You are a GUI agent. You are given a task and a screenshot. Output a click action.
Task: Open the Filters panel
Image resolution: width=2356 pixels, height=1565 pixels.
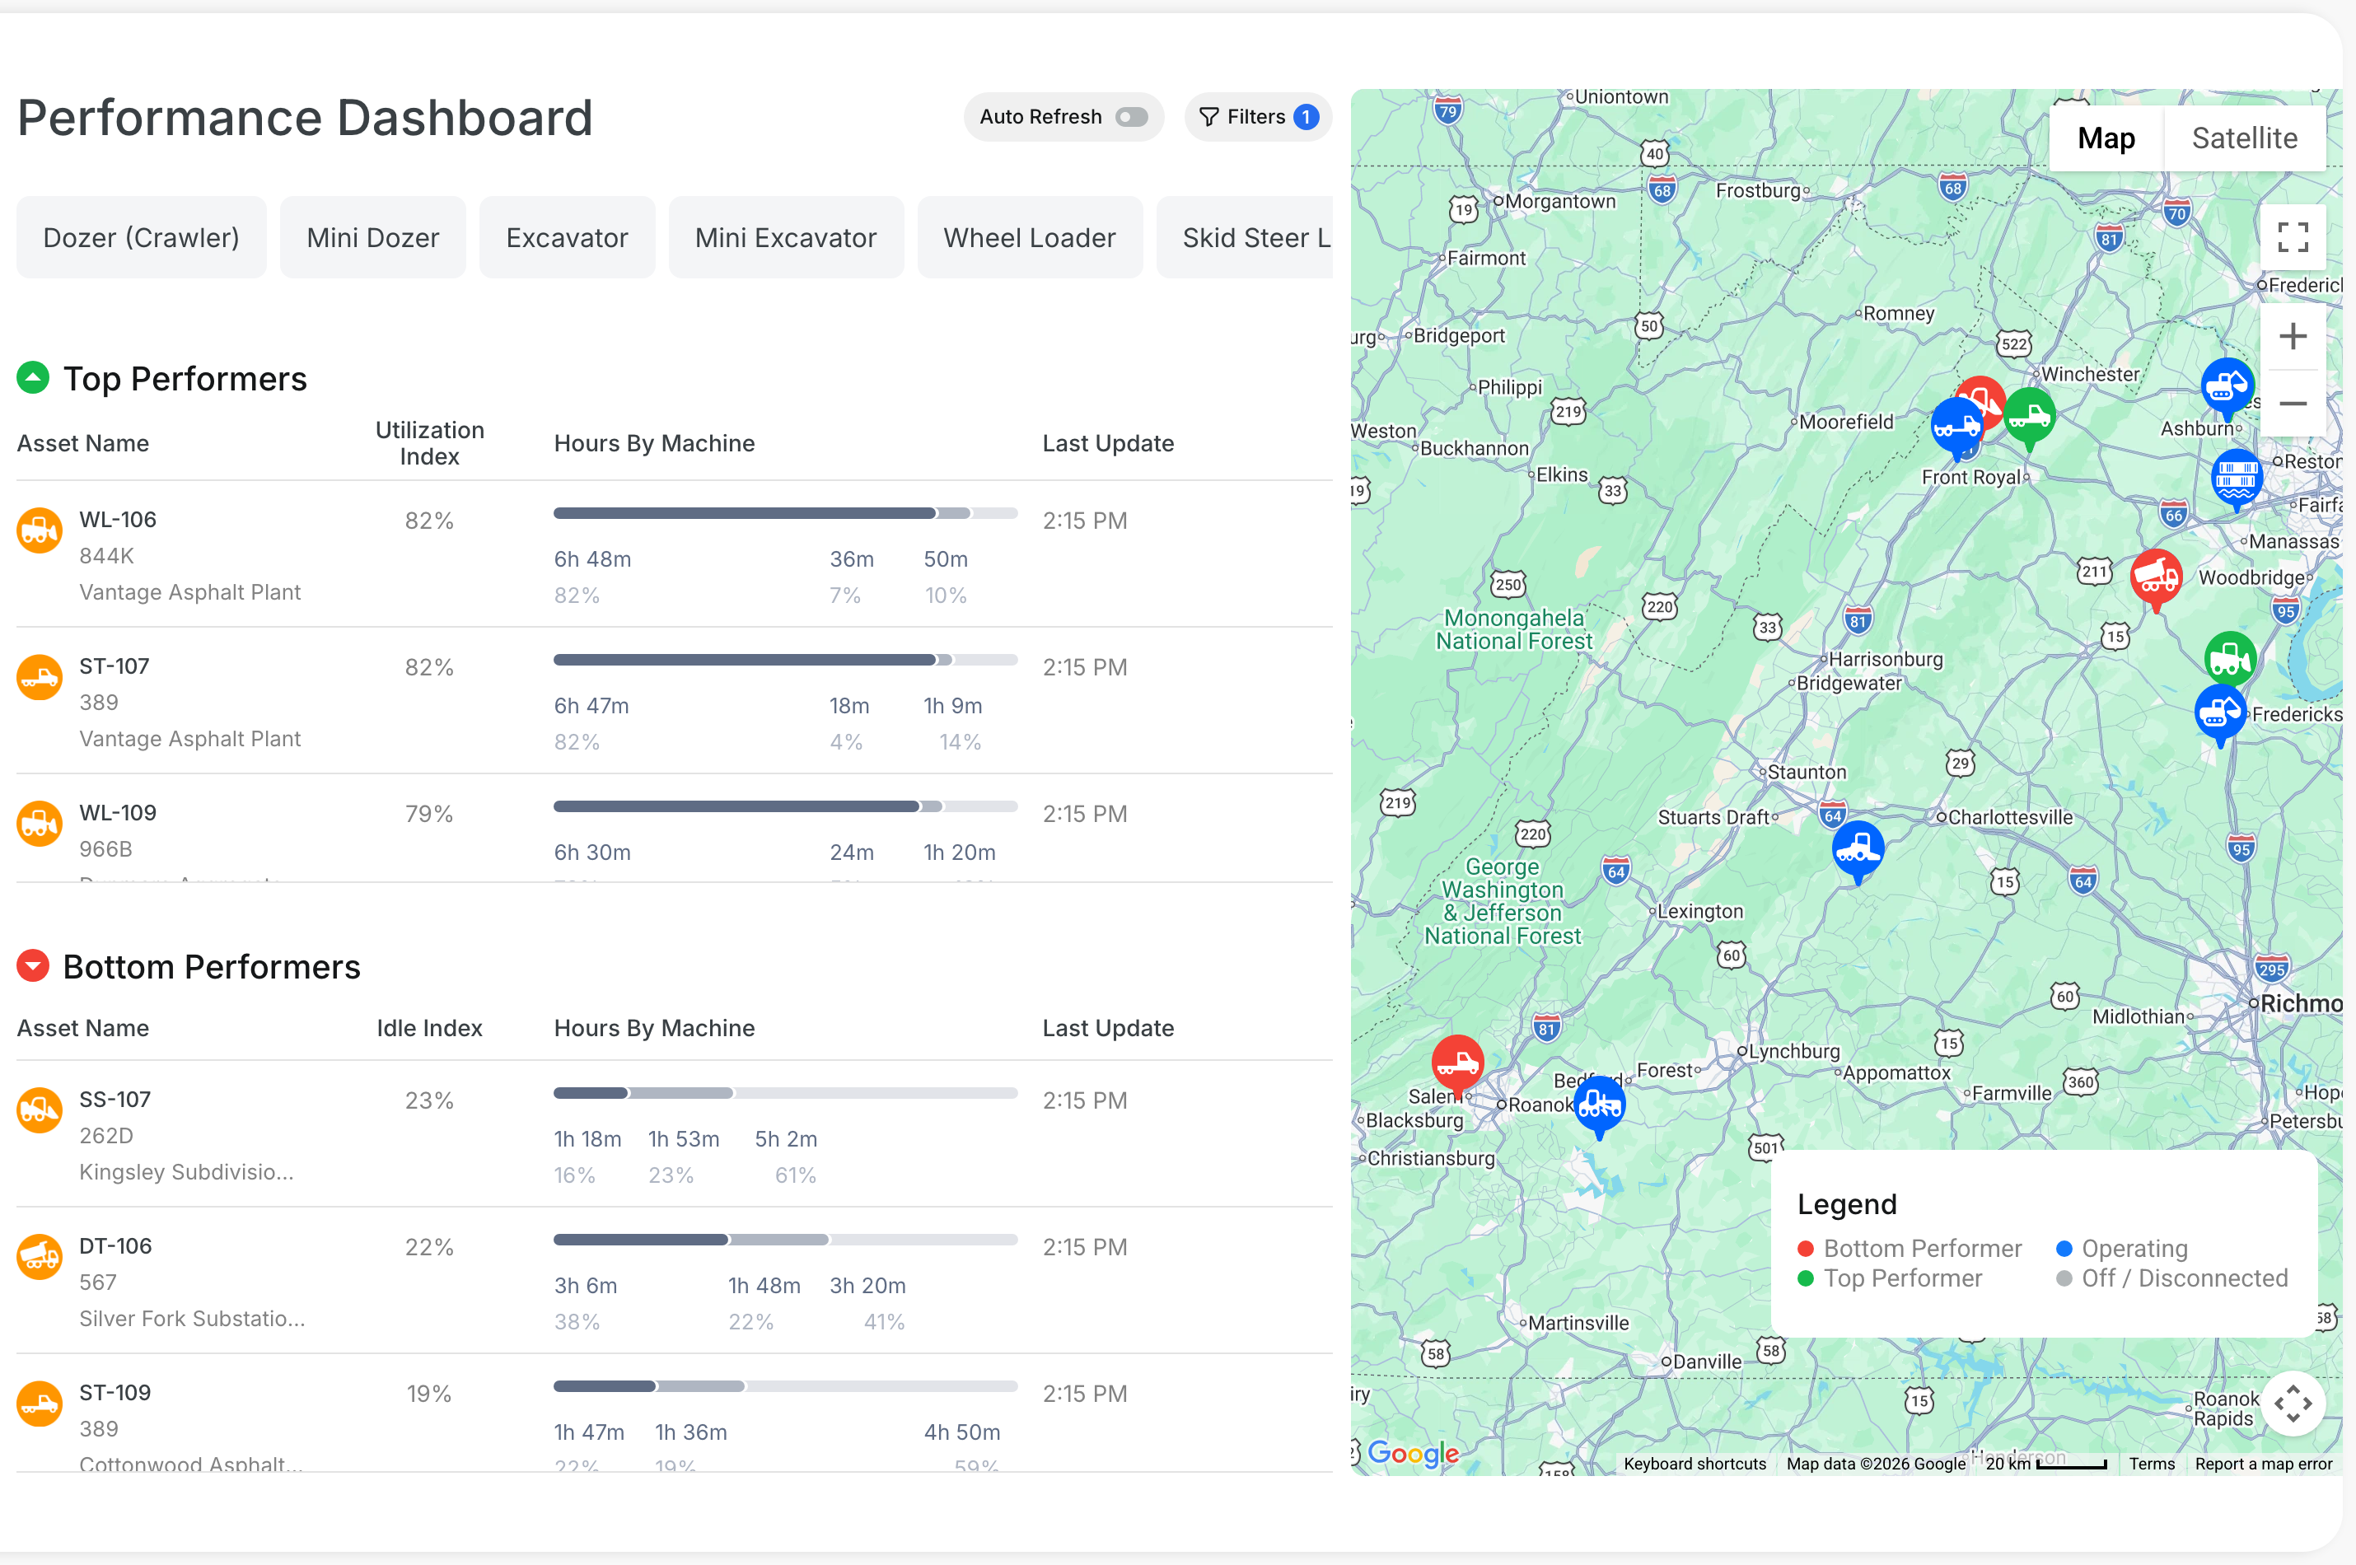[x=1257, y=117]
